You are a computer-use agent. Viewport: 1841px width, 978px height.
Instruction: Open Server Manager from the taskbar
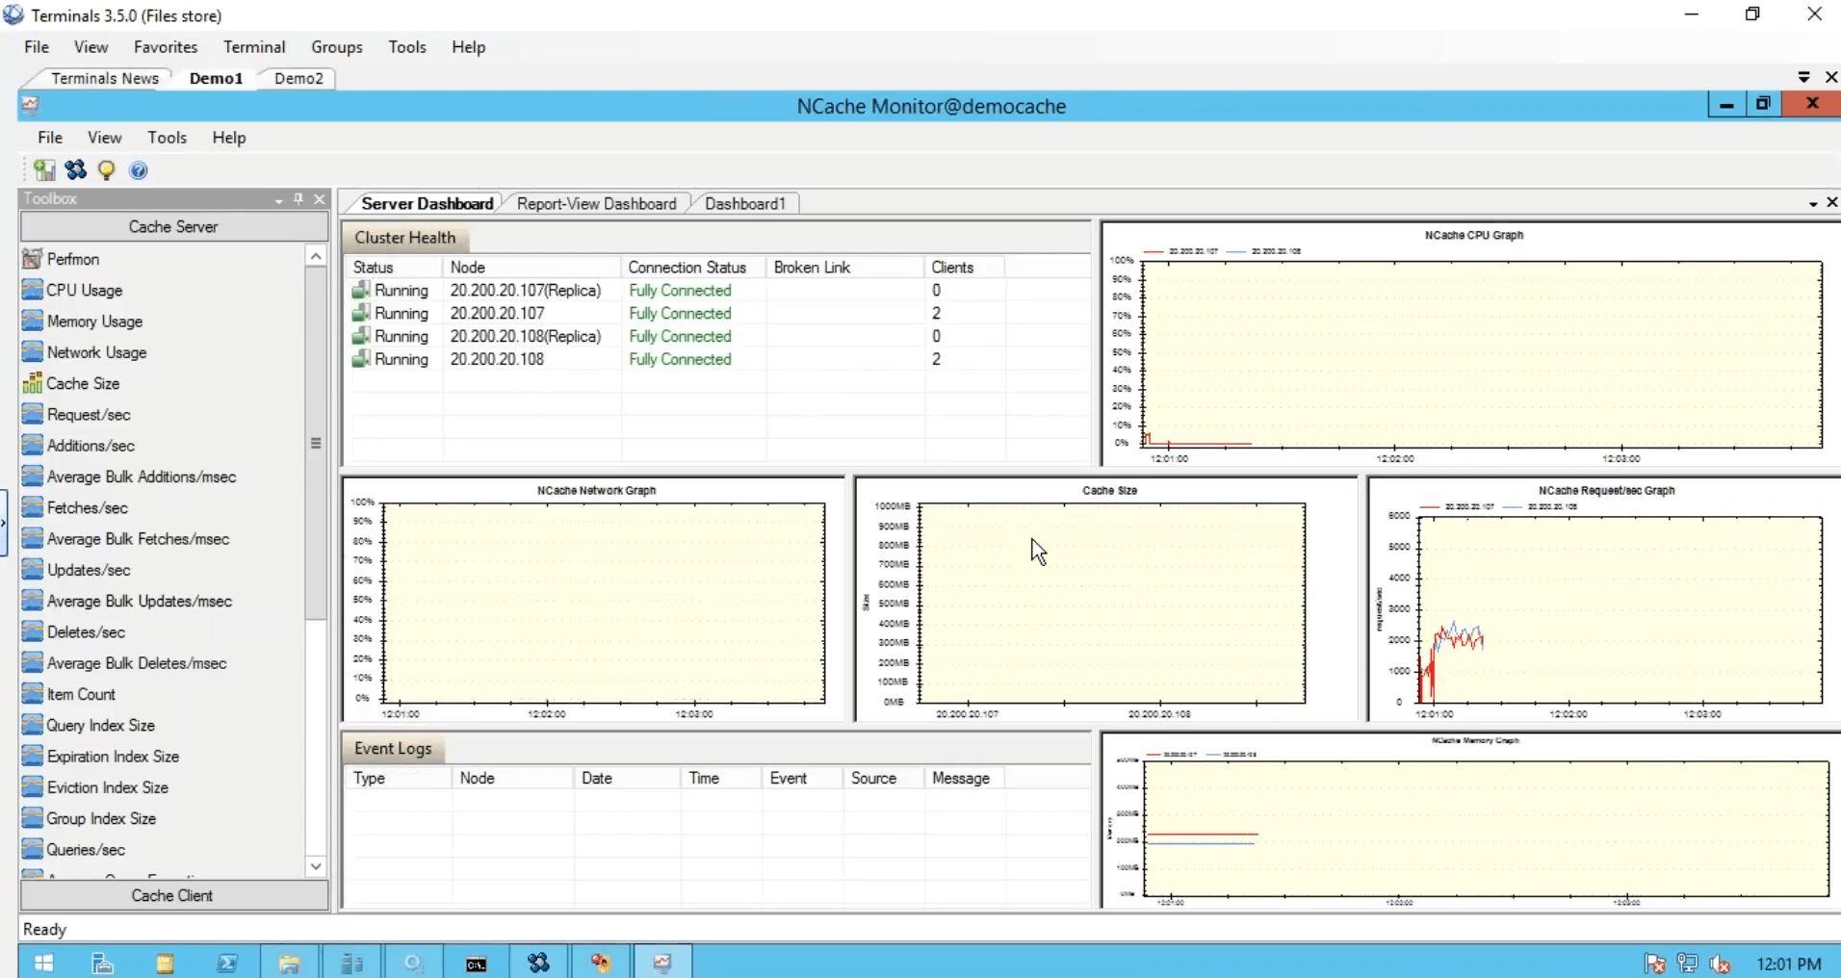(x=103, y=963)
